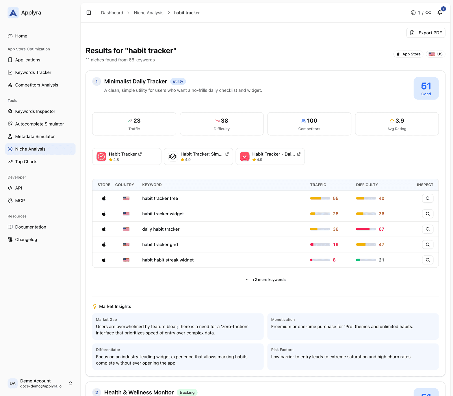Inspect keyword daily habit tracker

[428, 229]
